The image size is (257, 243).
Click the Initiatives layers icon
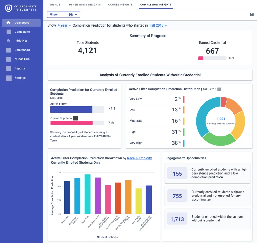pyautogui.click(x=8, y=41)
